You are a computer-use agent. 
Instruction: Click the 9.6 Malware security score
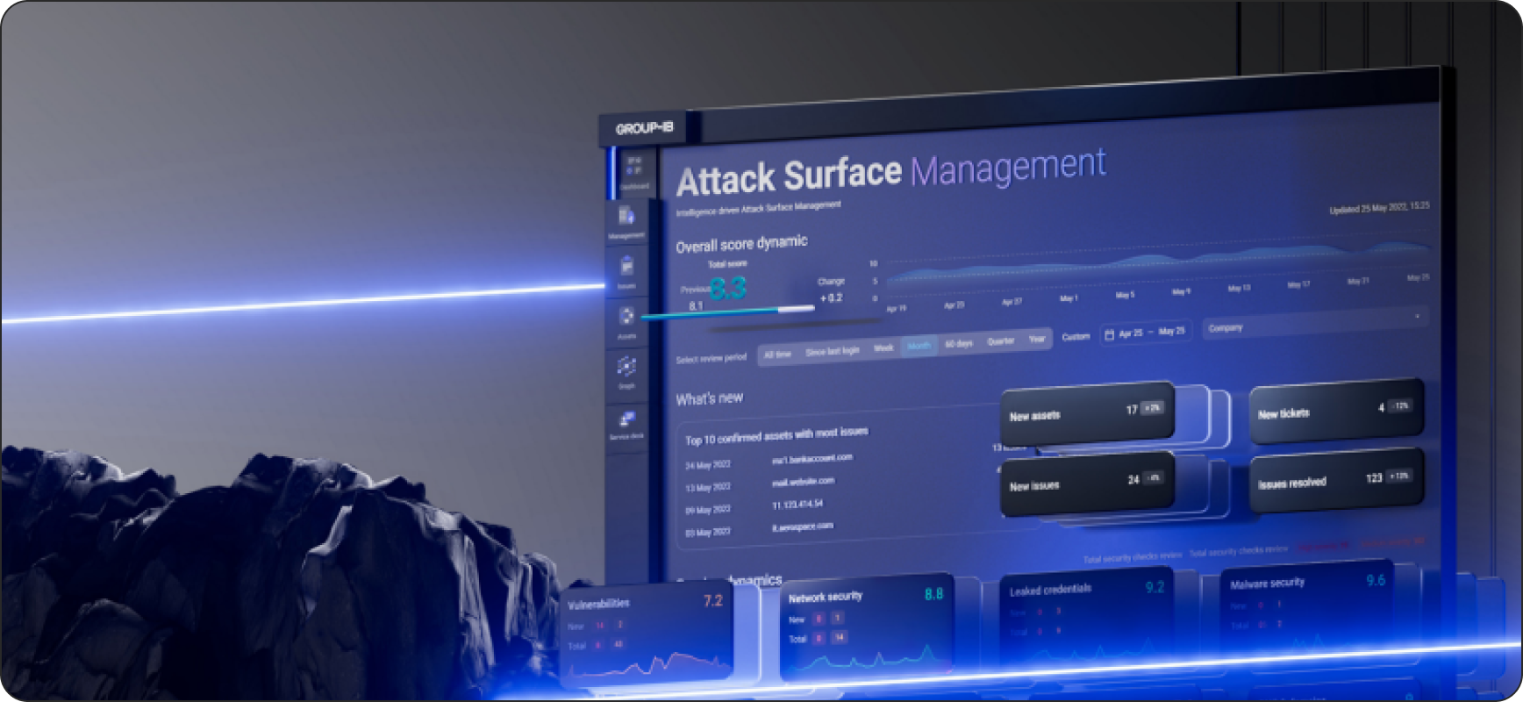pos(1376,580)
